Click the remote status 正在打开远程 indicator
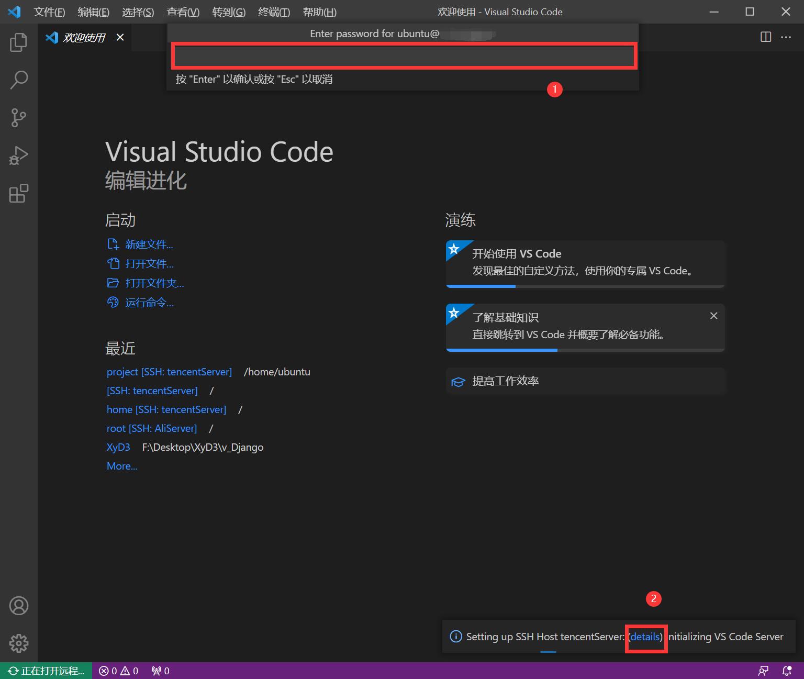The height and width of the screenshot is (679, 804). [x=46, y=671]
